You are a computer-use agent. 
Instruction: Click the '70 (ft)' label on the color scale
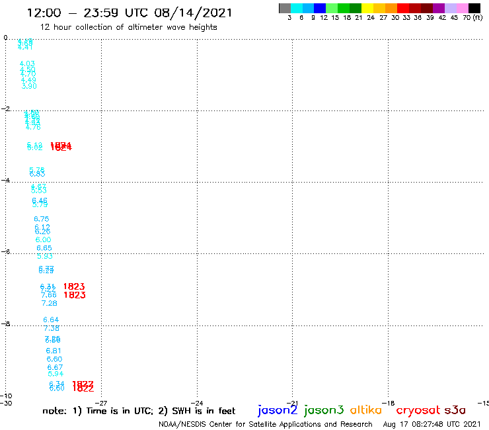[x=472, y=18]
